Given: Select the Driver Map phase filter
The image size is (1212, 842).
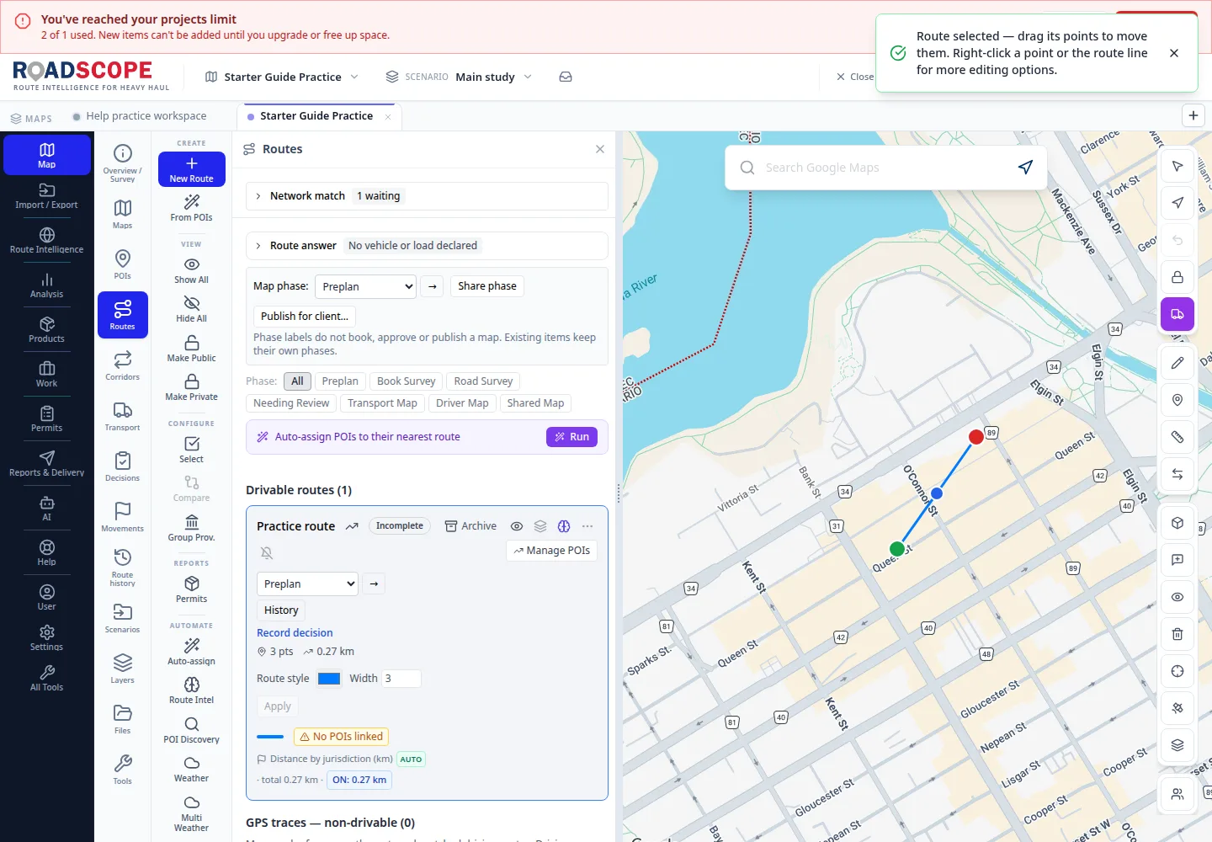Looking at the screenshot, I should click(x=462, y=403).
